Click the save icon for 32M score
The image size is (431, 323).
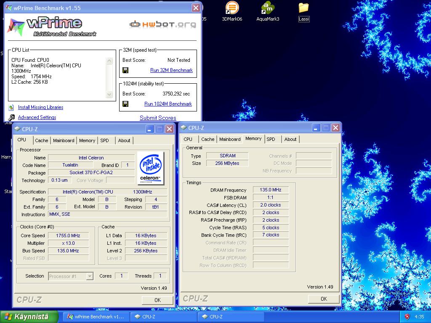125,70
